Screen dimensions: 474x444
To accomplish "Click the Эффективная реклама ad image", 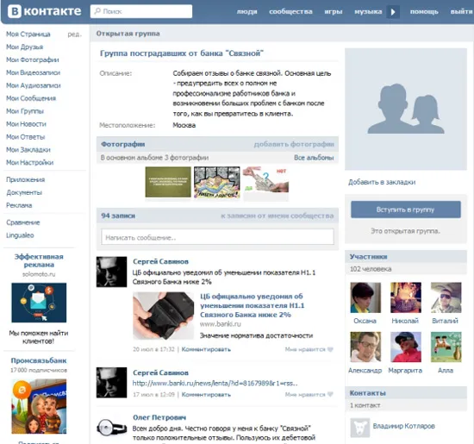I will (x=39, y=303).
